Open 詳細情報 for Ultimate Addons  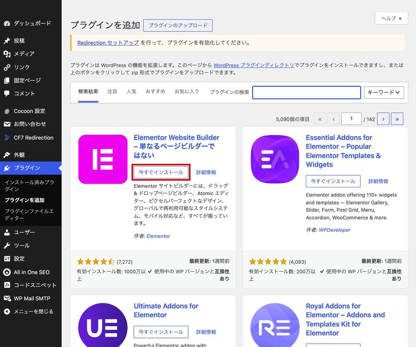[206, 332]
